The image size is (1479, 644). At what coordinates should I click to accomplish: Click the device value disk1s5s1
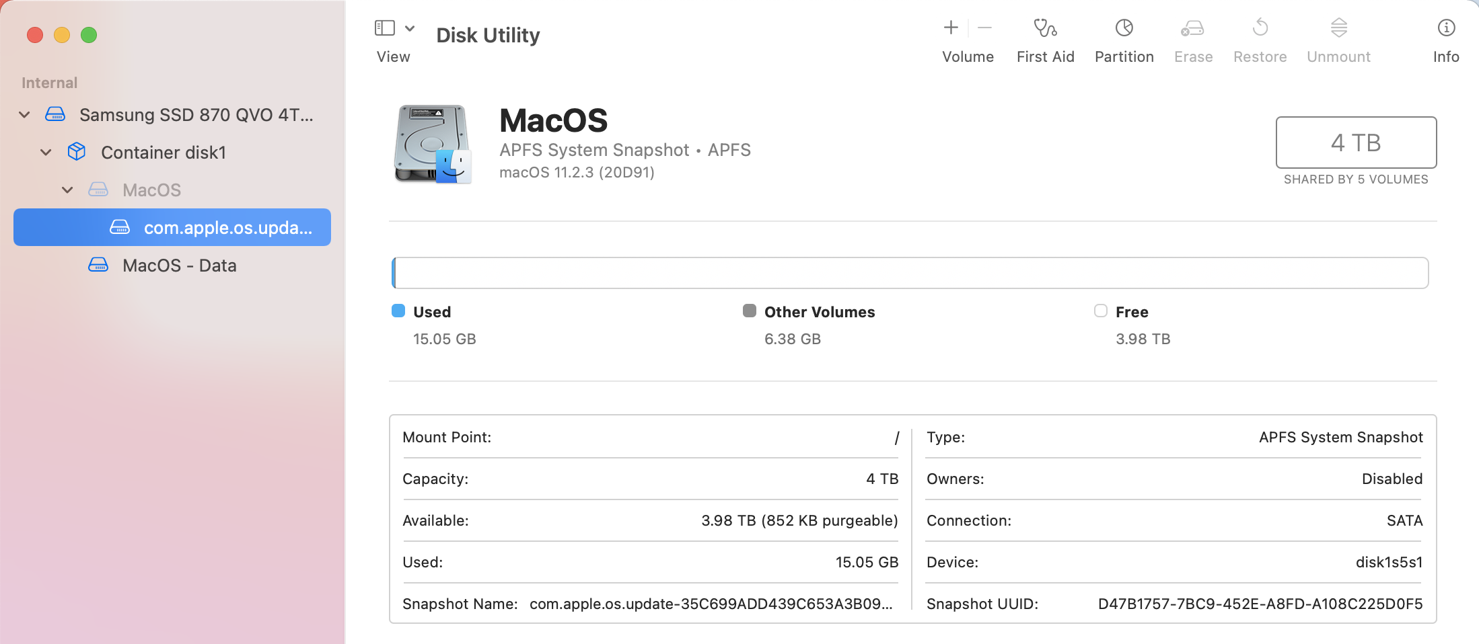click(x=1389, y=562)
